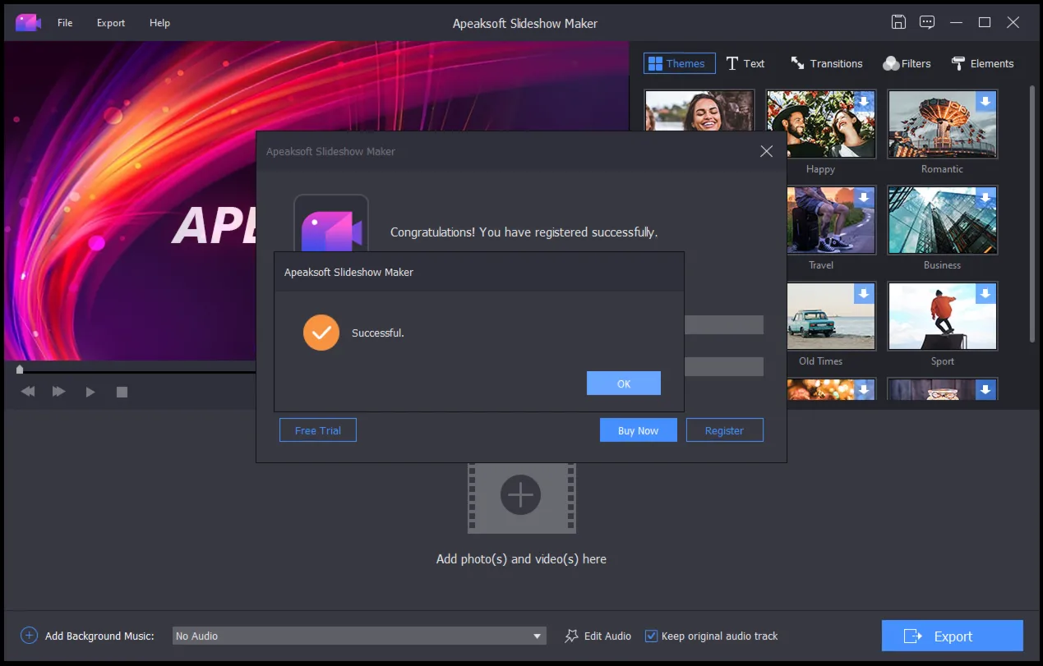1043x666 pixels.
Task: Switch to the Filters tab
Action: click(x=907, y=63)
